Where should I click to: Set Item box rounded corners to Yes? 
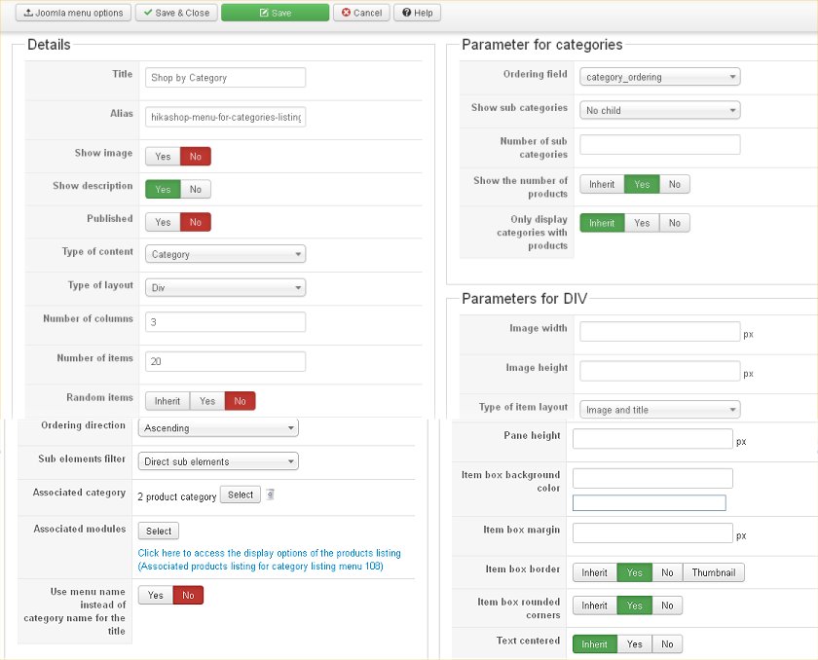point(635,605)
